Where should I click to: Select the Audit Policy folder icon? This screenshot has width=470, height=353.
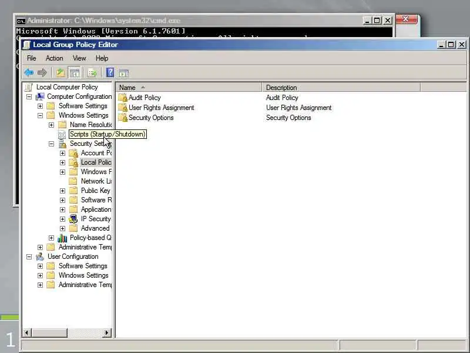[123, 98]
